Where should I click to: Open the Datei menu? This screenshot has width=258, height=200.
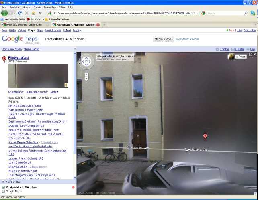(x=4, y=7)
